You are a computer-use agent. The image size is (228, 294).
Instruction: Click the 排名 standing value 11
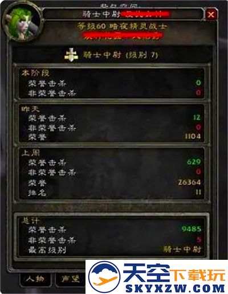pyautogui.click(x=198, y=192)
